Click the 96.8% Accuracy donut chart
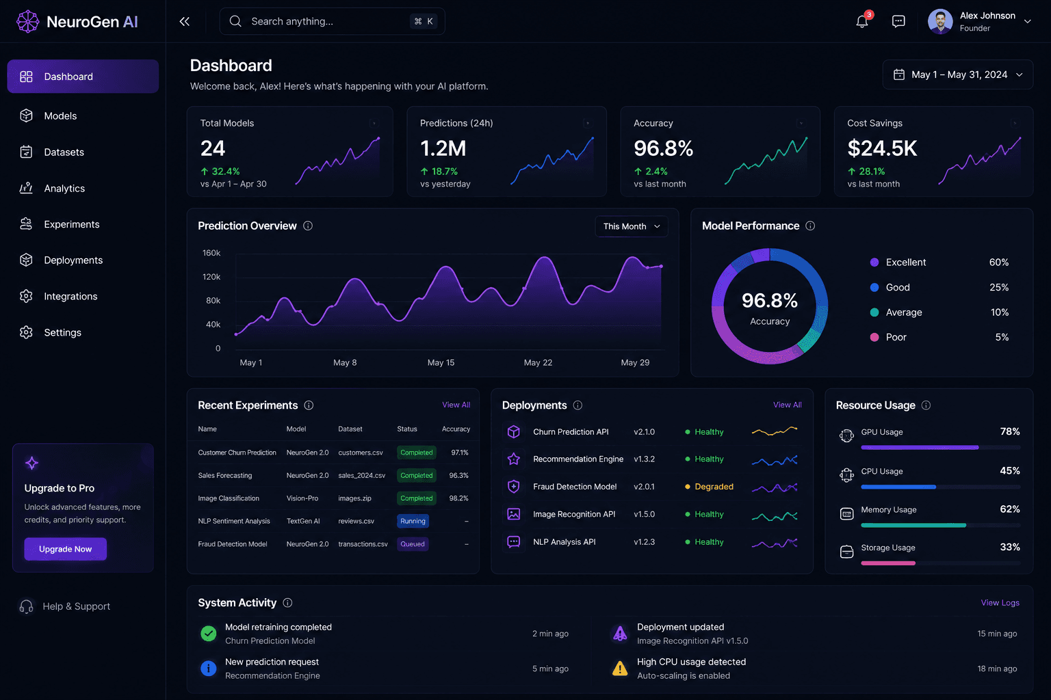Screen dimensions: 1051x700 click(770, 306)
